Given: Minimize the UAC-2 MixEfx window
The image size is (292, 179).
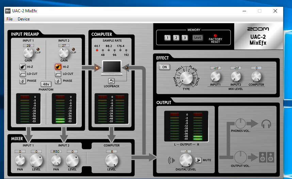Looking at the screenshot, I should point(244,11).
